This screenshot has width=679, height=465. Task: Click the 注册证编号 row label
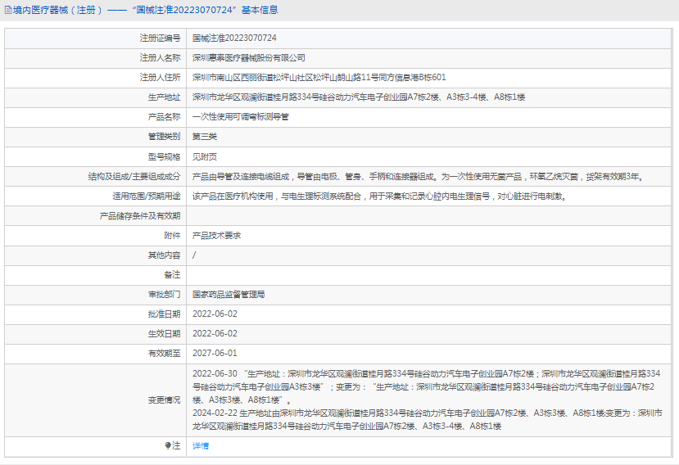pos(160,38)
